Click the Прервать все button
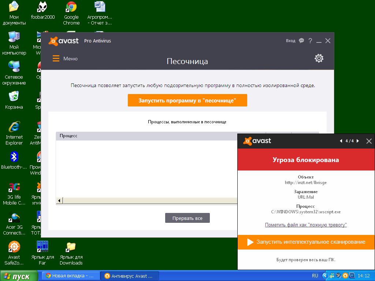The image size is (375, 281). tap(187, 218)
